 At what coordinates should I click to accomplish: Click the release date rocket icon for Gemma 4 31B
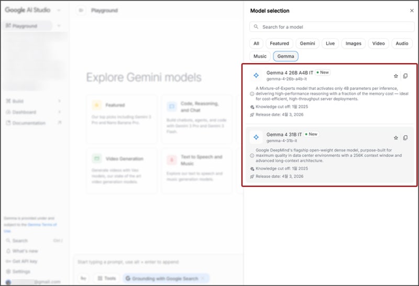click(x=252, y=177)
